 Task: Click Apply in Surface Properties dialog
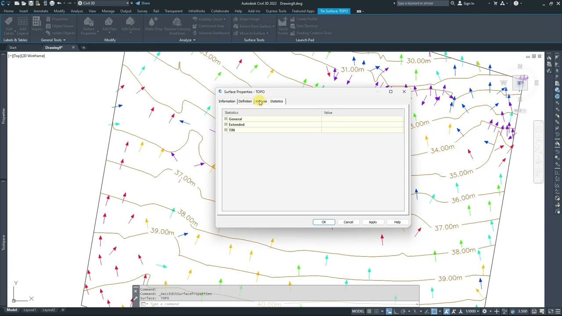(x=373, y=222)
